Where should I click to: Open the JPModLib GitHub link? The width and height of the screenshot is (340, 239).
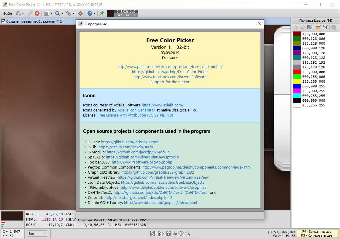(x=138, y=152)
